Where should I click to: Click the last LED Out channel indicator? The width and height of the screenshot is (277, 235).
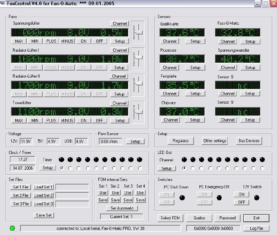pyautogui.click(x=263, y=160)
